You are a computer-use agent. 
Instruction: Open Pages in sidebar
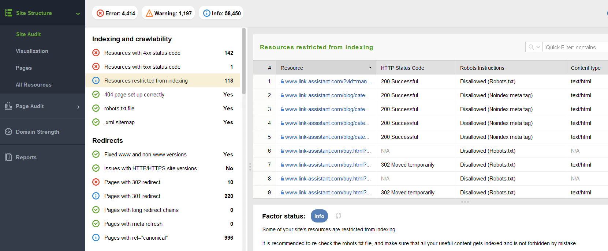23,68
